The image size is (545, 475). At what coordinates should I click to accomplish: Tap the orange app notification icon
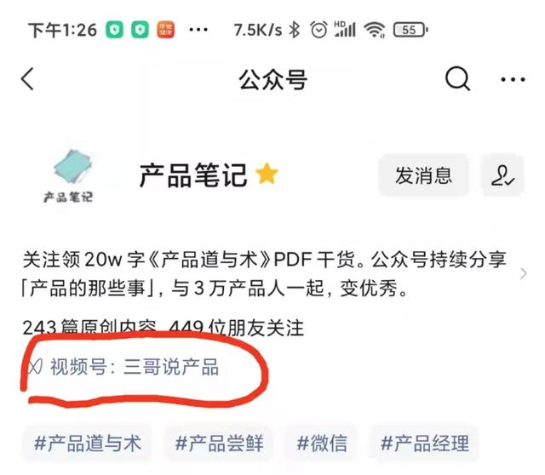click(165, 30)
